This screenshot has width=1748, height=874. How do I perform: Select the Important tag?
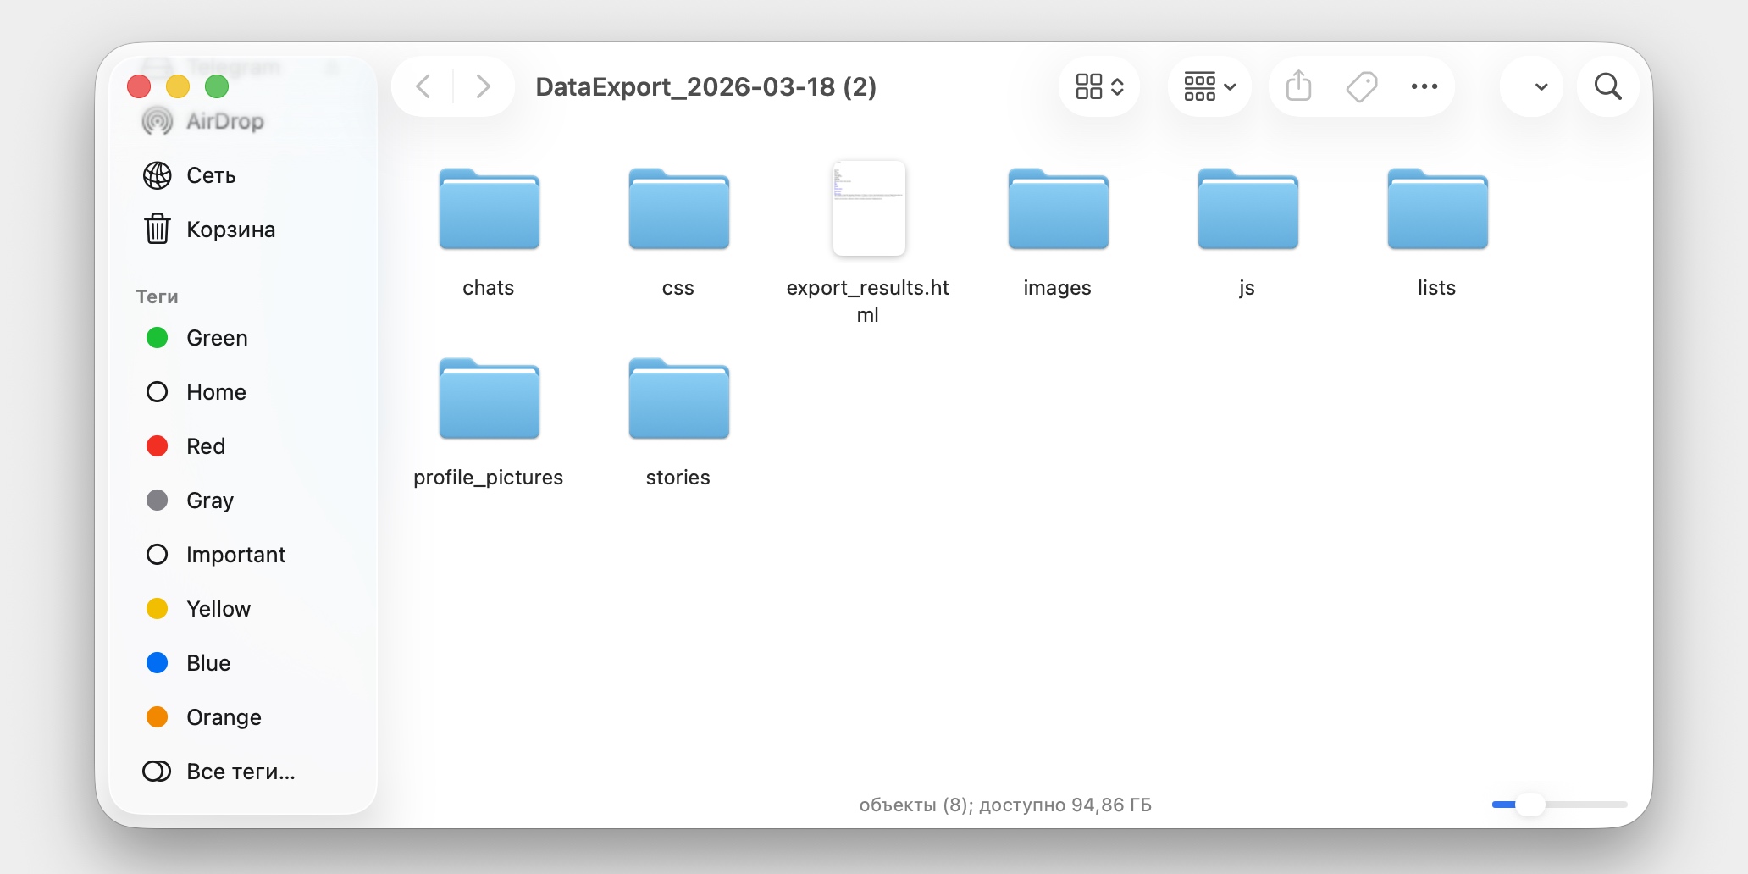pyautogui.click(x=235, y=555)
